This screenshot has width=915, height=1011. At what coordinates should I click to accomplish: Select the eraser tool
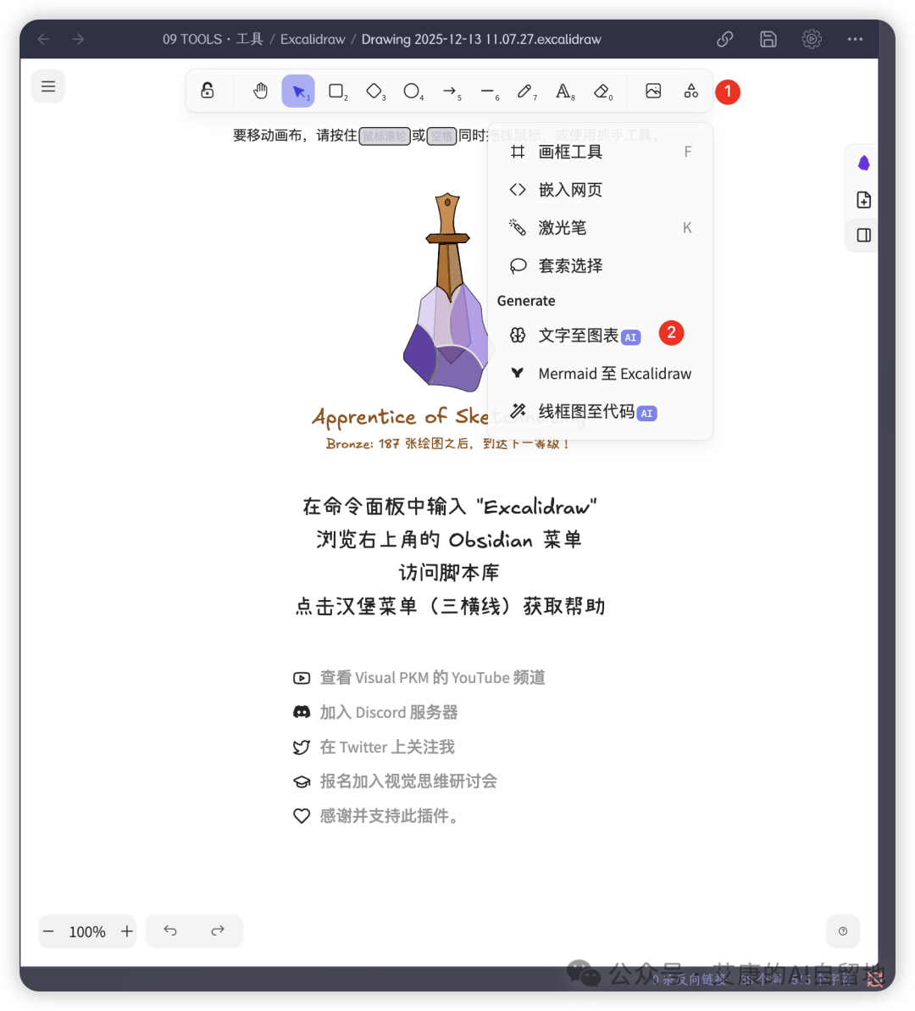pos(602,91)
